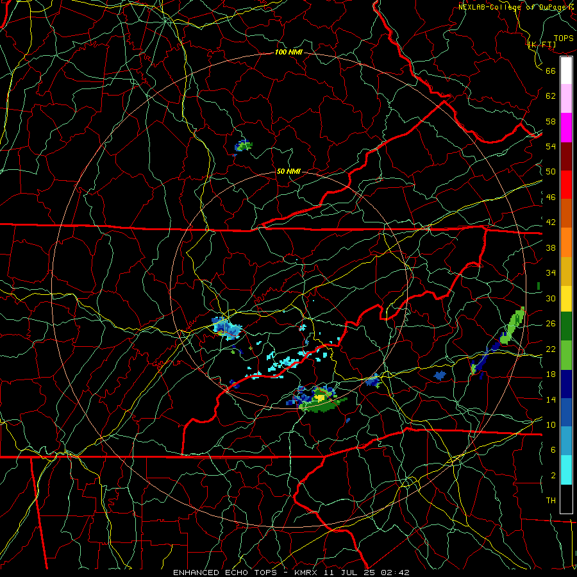Pick the navy blue legend band
Screen dimensions: 577x577
[566, 384]
